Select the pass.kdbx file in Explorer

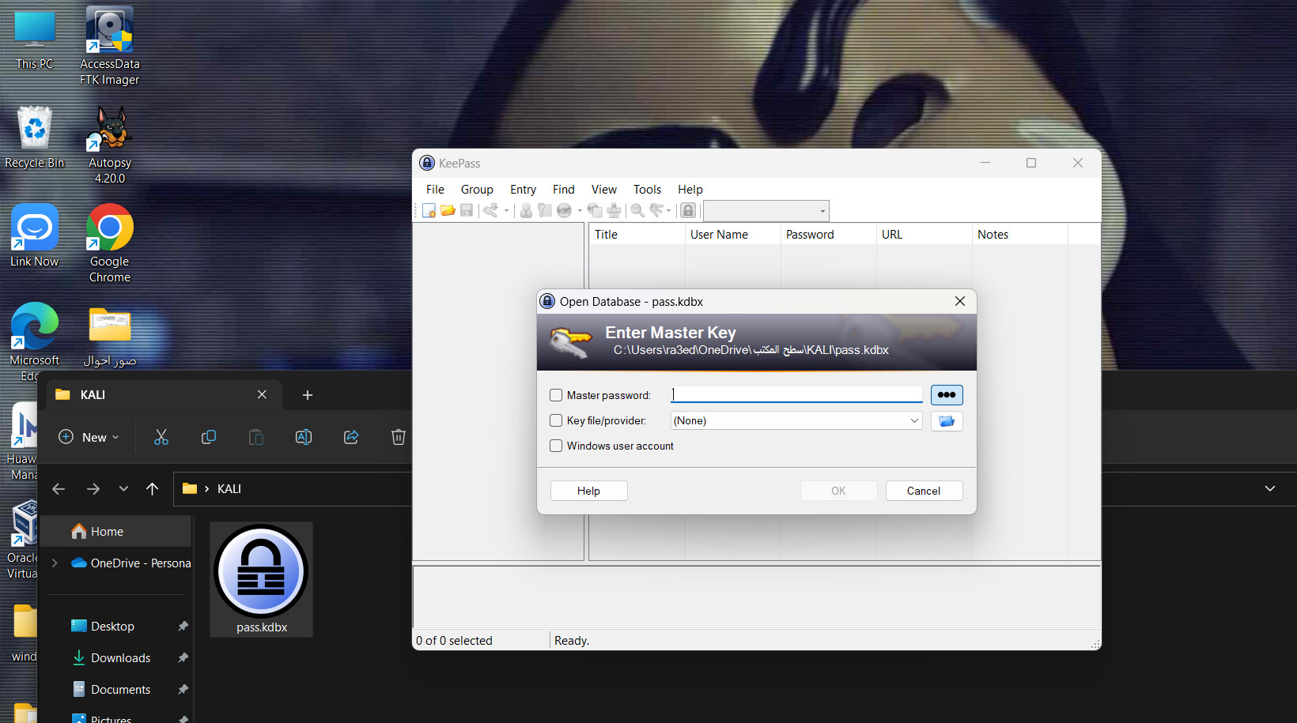click(262, 579)
